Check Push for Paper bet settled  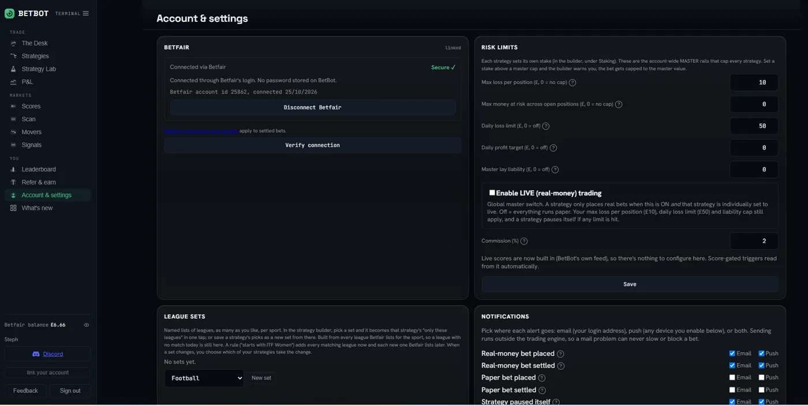point(761,390)
